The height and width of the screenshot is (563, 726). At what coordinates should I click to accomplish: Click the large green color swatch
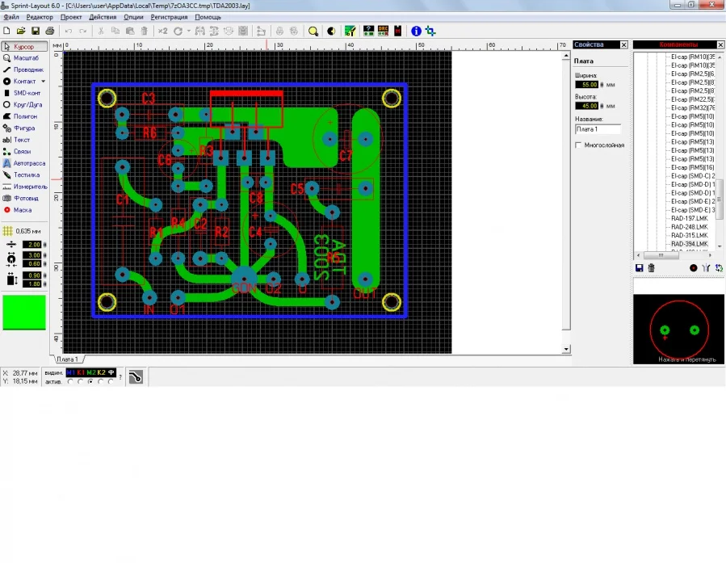click(24, 312)
